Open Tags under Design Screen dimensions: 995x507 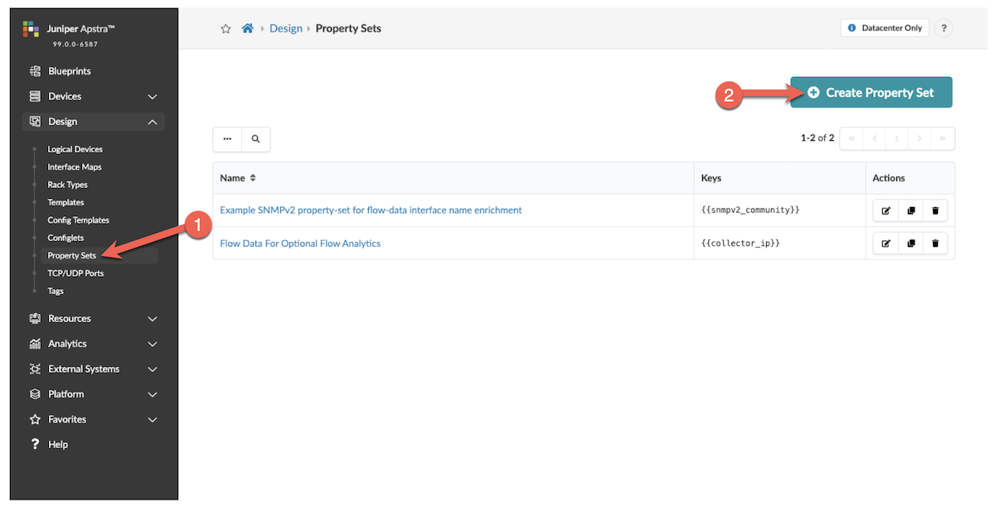click(x=56, y=291)
